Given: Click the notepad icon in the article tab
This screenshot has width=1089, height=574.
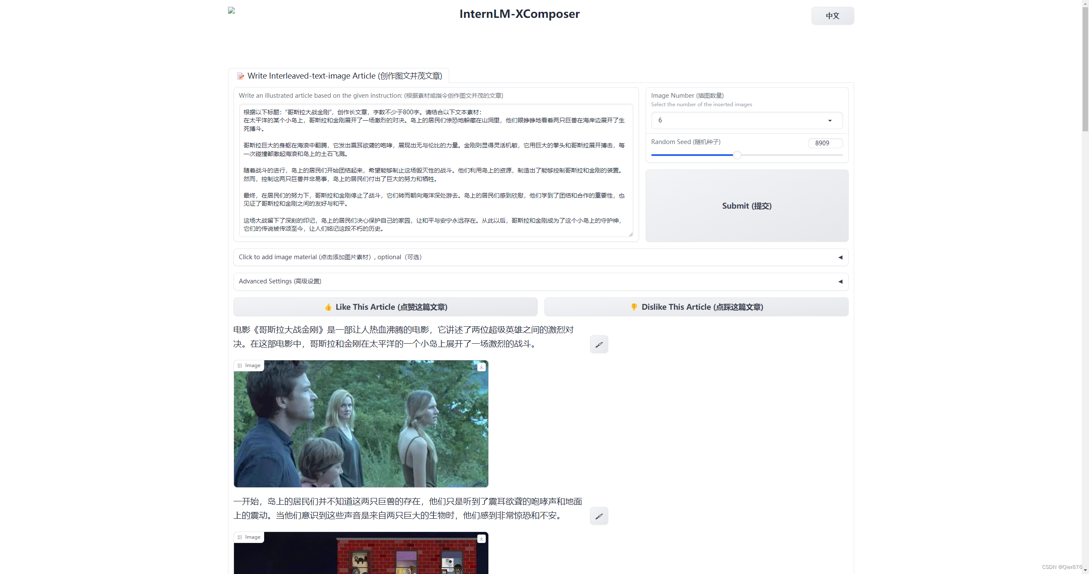Looking at the screenshot, I should [x=241, y=76].
